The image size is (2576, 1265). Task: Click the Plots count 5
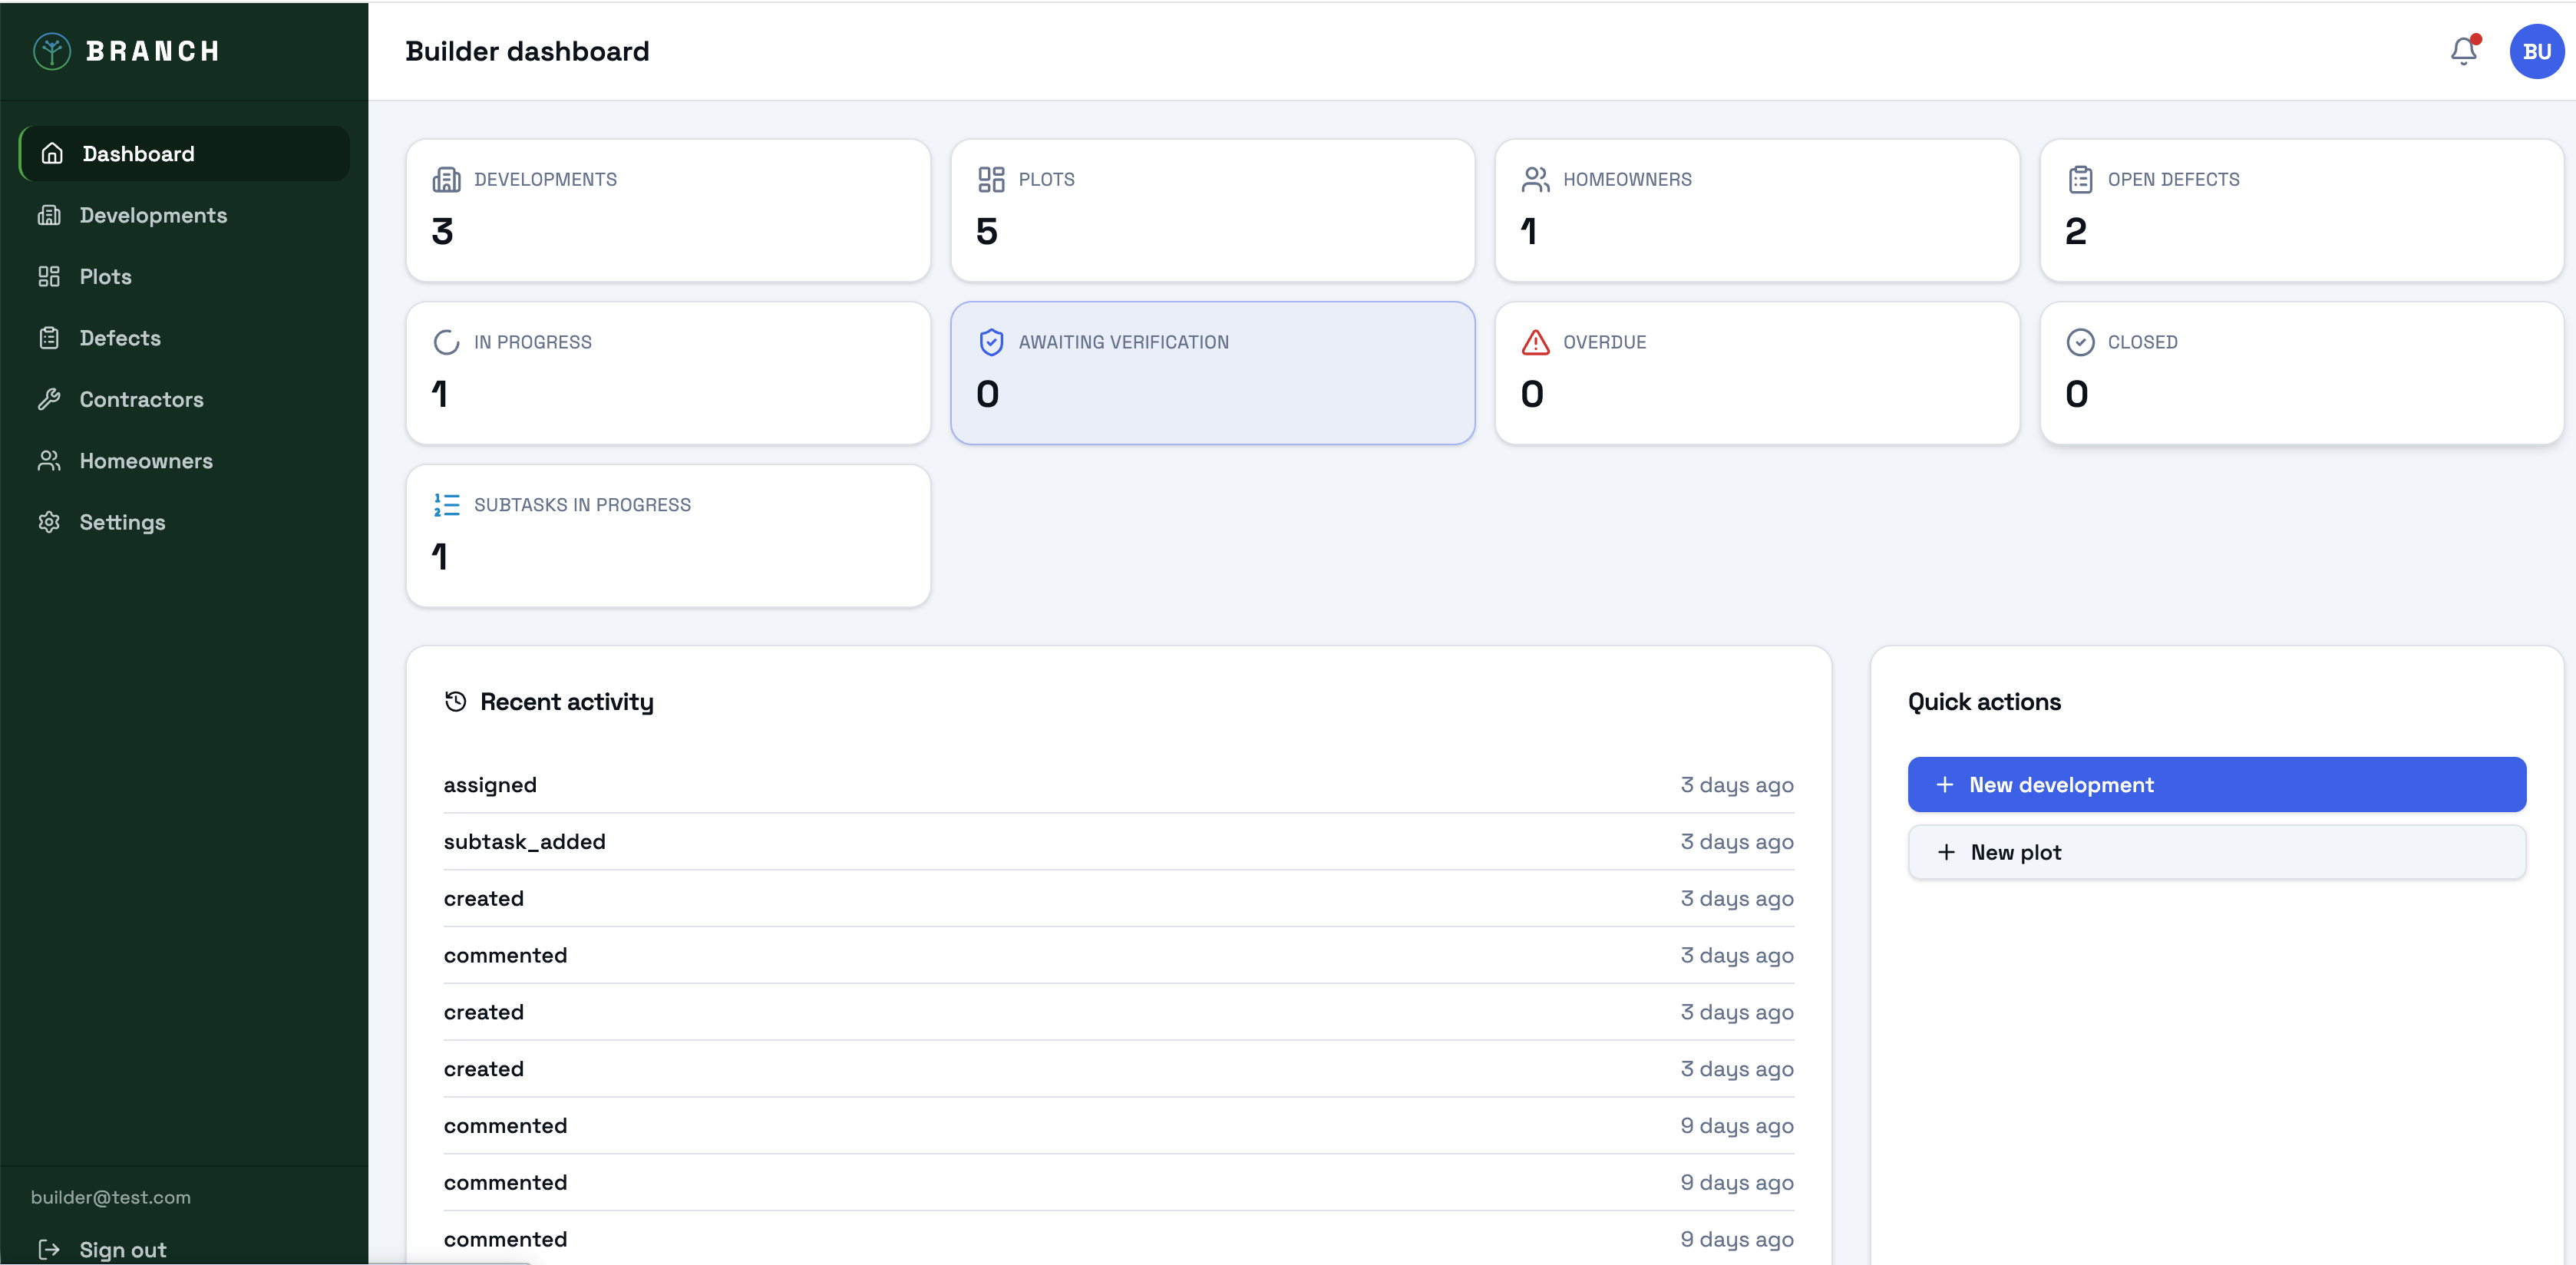(986, 232)
